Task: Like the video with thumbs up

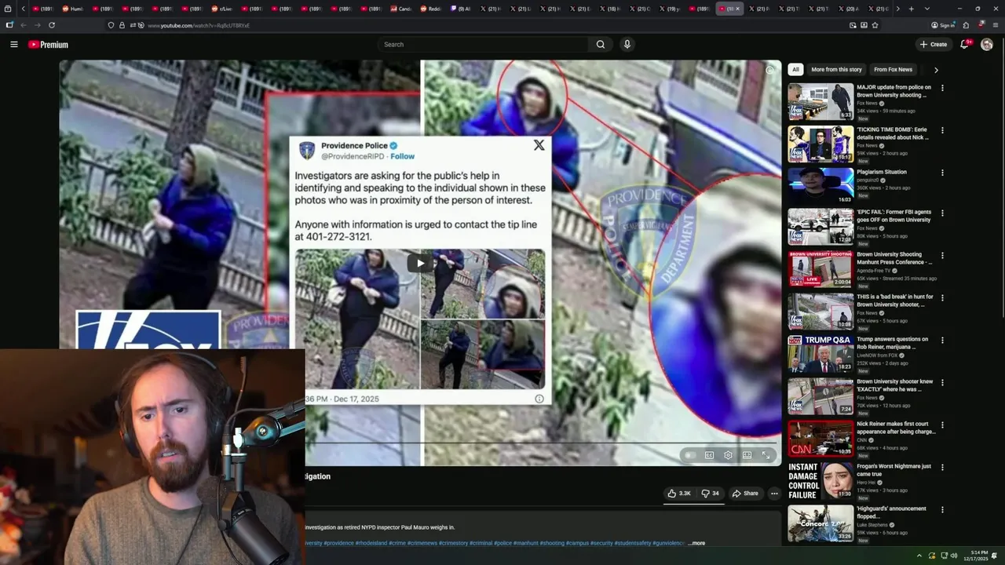Action: (x=680, y=494)
